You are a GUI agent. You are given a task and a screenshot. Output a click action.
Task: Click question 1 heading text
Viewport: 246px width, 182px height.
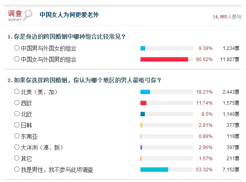tap(66, 37)
